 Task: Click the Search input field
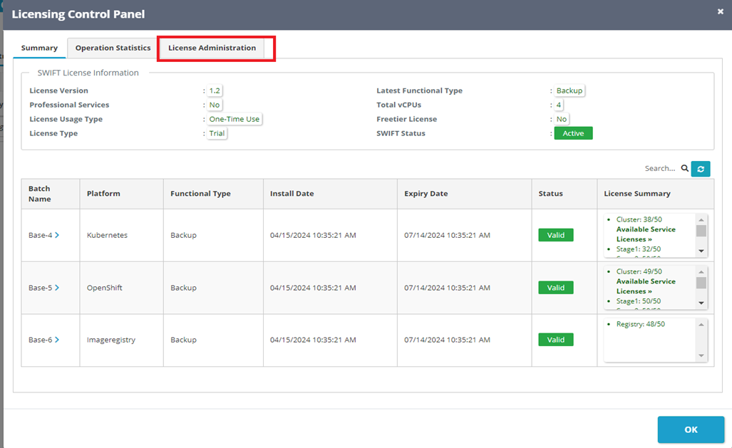(x=660, y=169)
